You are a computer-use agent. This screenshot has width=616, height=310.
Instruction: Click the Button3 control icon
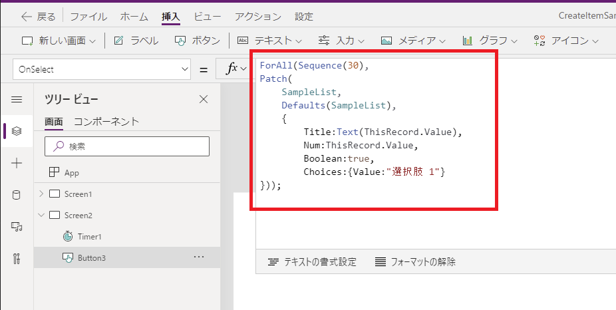[68, 257]
